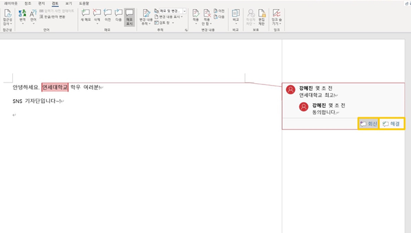Run the 접근성 검사 accessibility check icon
The image size is (411, 233).
(x=7, y=13)
